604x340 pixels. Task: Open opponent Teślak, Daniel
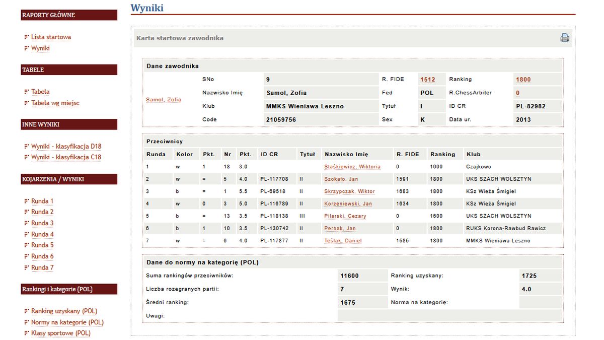343,241
